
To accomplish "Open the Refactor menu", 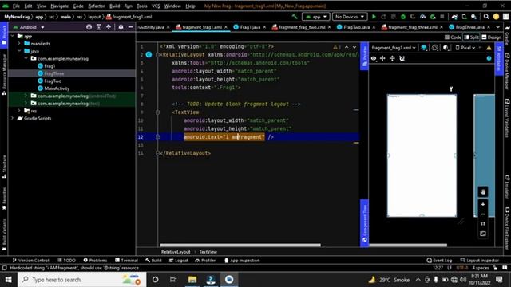I will coord(97,6).
